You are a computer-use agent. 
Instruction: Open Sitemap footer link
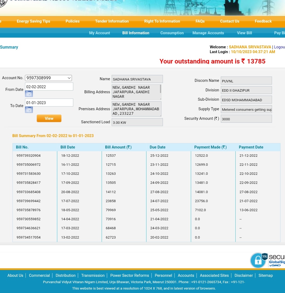point(266,275)
